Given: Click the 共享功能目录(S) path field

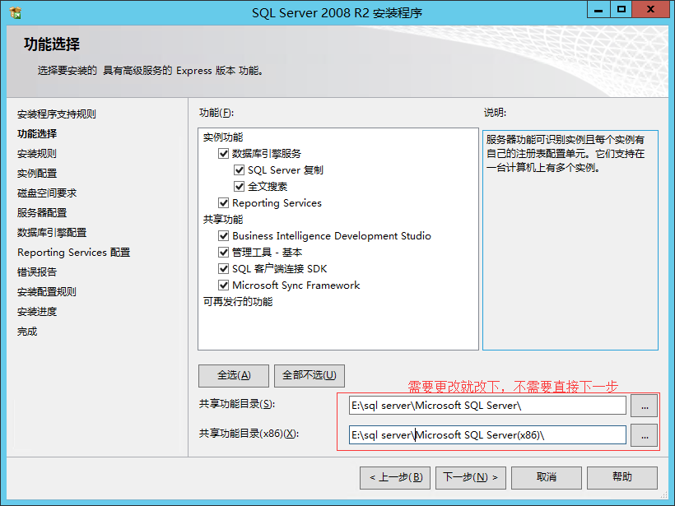Looking at the screenshot, I should [x=487, y=406].
